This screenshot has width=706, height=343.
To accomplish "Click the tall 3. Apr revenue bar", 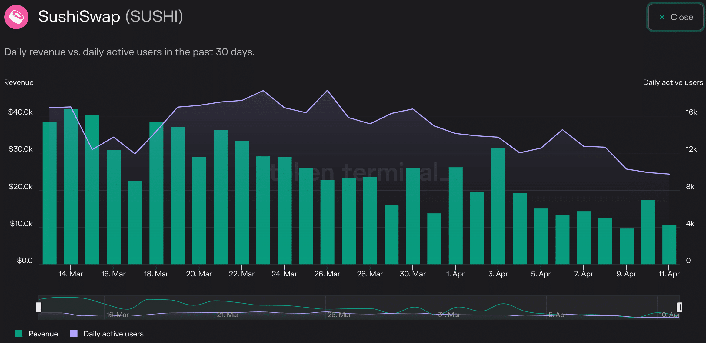I will point(498,206).
